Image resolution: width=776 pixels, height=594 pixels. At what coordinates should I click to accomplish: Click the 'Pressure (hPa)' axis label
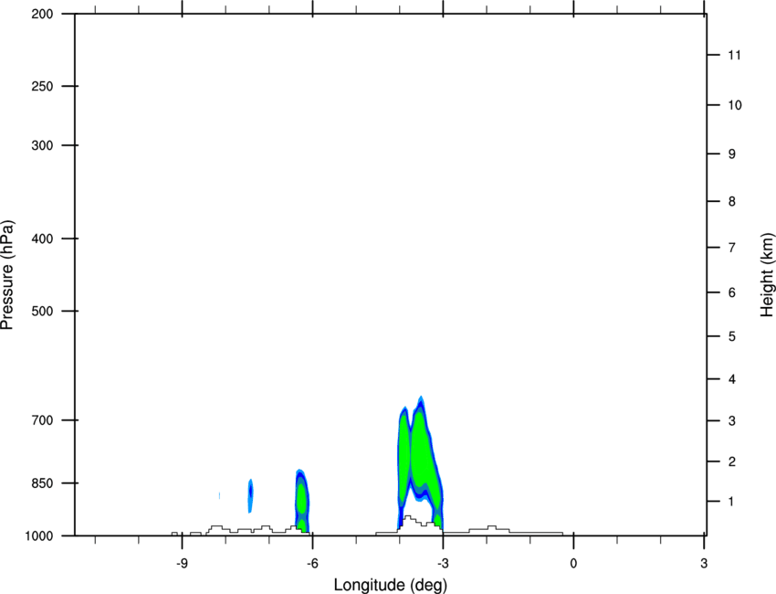7,275
